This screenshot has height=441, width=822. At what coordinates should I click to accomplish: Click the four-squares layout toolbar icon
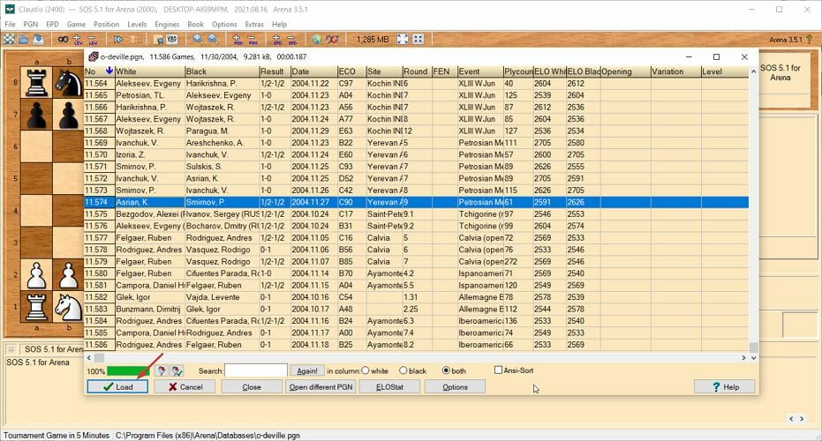pos(418,40)
